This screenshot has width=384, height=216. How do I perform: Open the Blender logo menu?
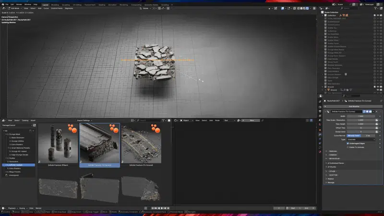click(x=3, y=4)
